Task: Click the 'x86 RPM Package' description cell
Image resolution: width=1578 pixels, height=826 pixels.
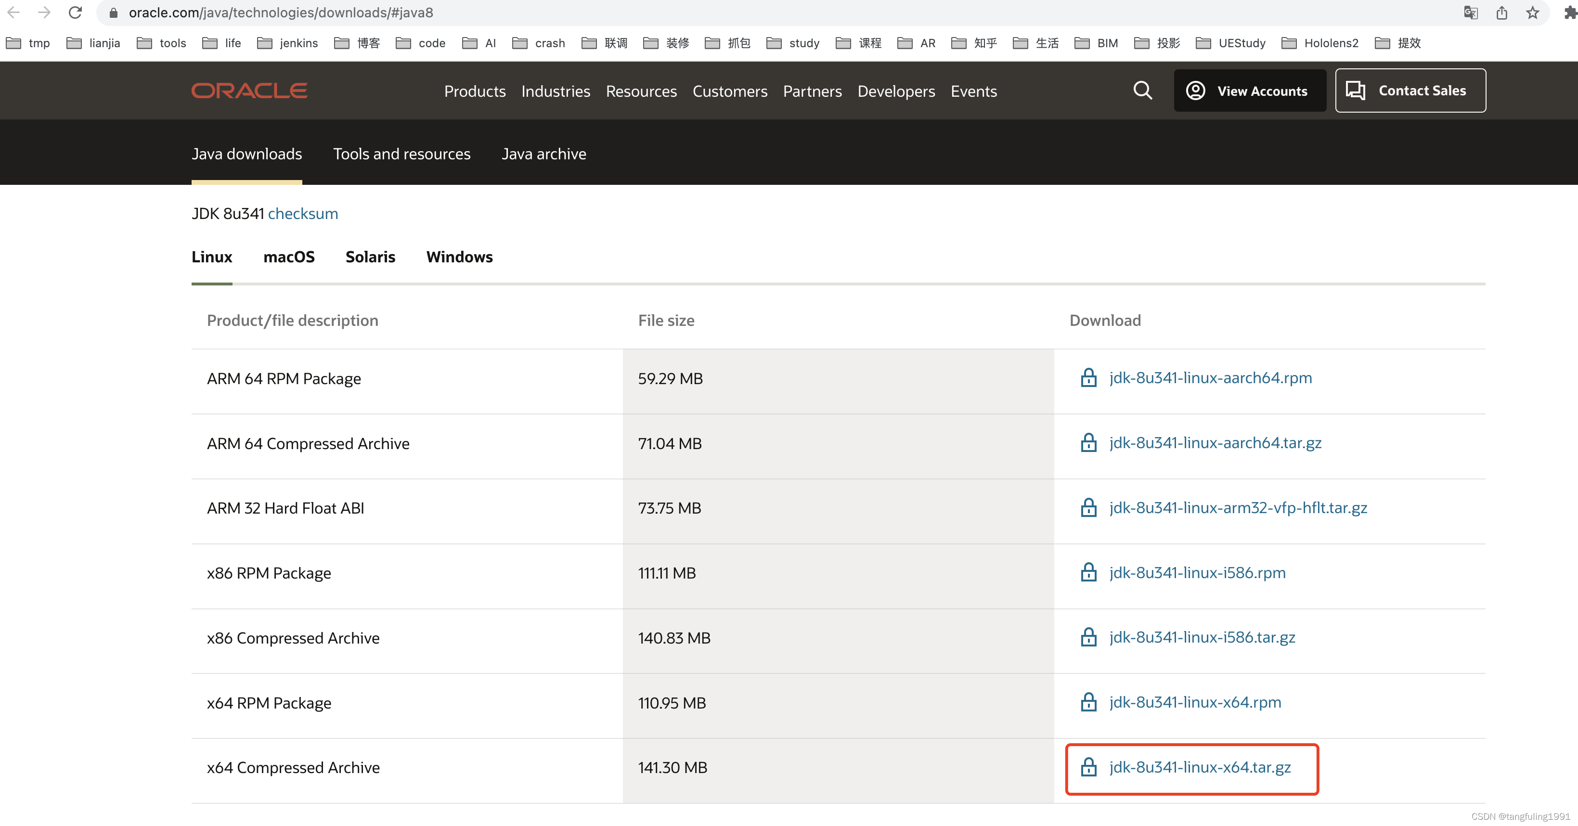Action: point(407,576)
